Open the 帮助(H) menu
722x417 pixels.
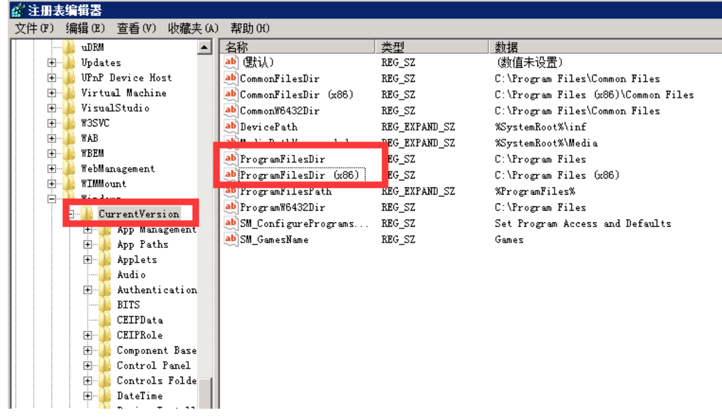click(250, 28)
